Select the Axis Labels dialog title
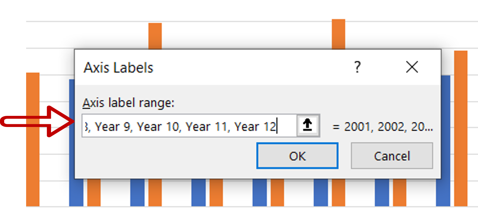This screenshot has width=478, height=212. pos(118,67)
